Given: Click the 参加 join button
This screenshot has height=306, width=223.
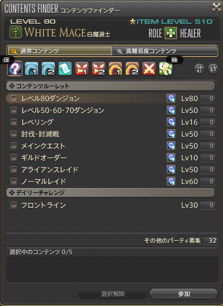Looking at the screenshot, I should coord(184,294).
